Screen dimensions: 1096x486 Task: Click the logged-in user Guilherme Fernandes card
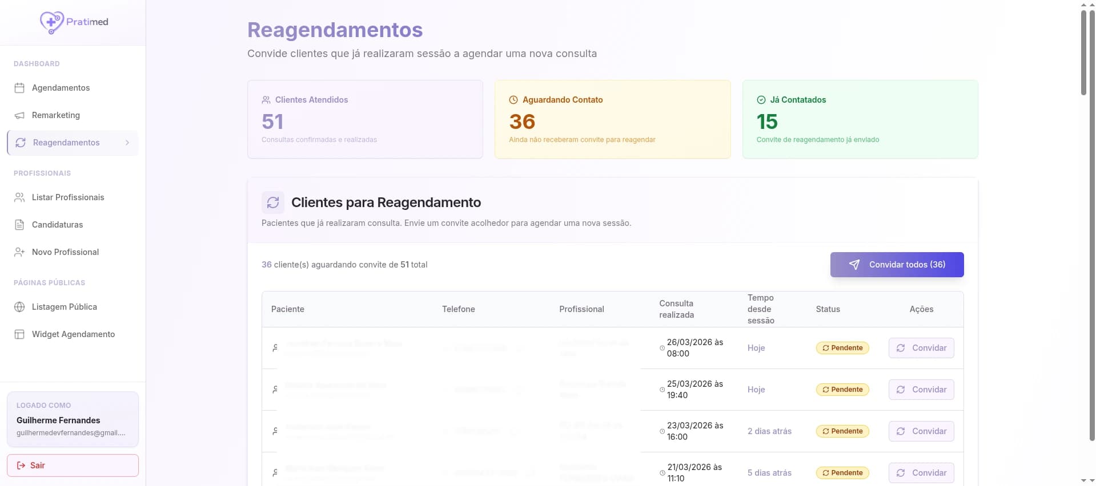[73, 419]
